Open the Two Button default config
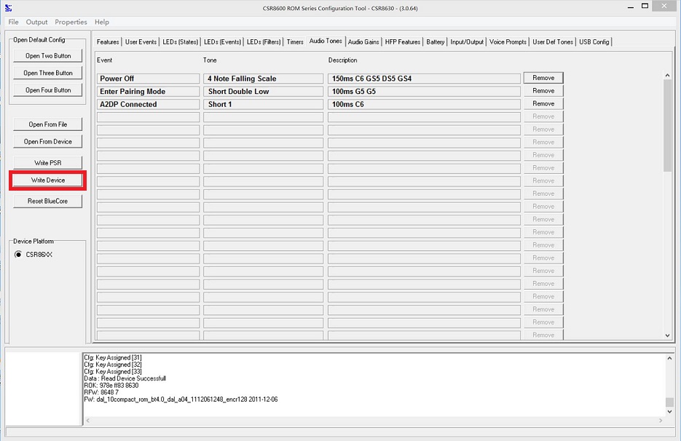 47,55
